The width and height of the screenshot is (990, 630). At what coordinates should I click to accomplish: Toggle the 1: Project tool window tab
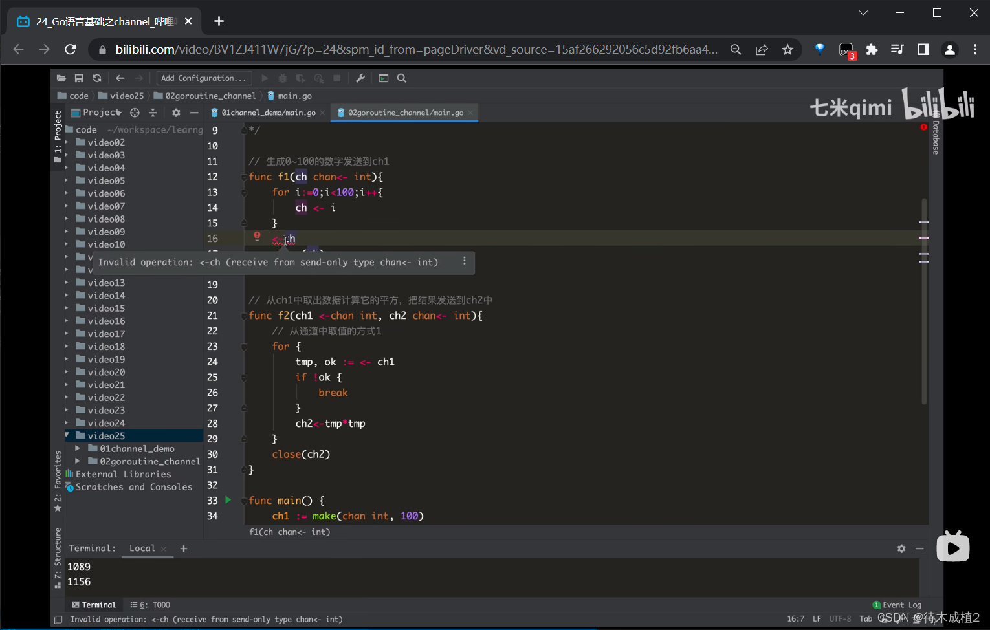point(58,136)
